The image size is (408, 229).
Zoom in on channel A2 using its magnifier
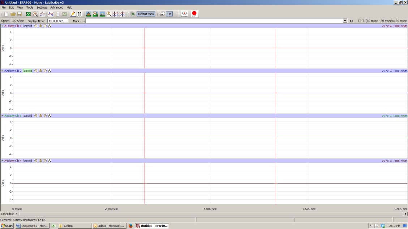(x=35, y=71)
